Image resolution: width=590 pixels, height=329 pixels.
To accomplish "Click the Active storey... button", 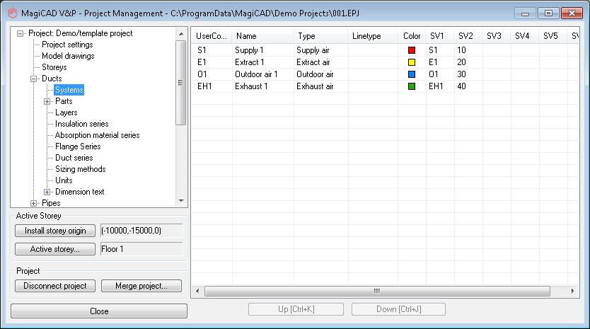I will coord(55,249).
